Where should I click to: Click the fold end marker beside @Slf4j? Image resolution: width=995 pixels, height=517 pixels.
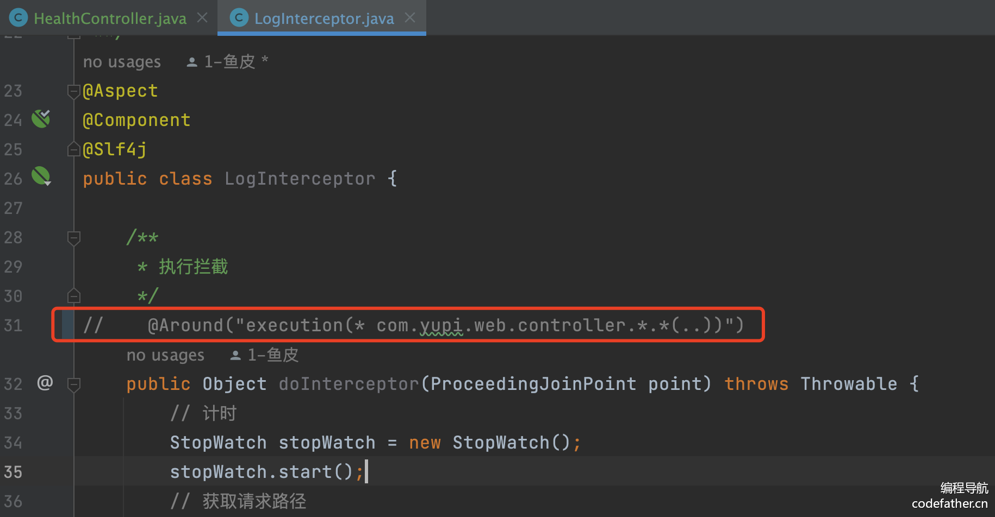point(73,149)
